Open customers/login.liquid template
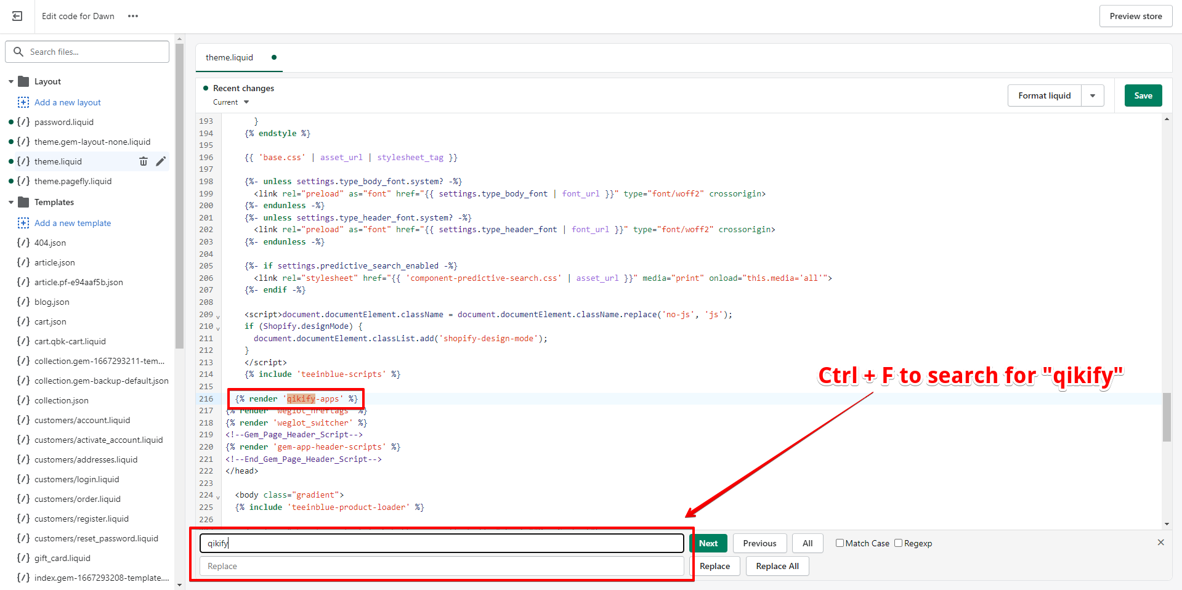The height and width of the screenshot is (590, 1182). (77, 479)
